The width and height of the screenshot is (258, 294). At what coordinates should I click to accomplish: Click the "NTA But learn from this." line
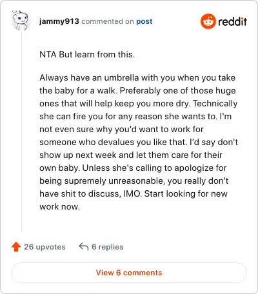coord(87,54)
